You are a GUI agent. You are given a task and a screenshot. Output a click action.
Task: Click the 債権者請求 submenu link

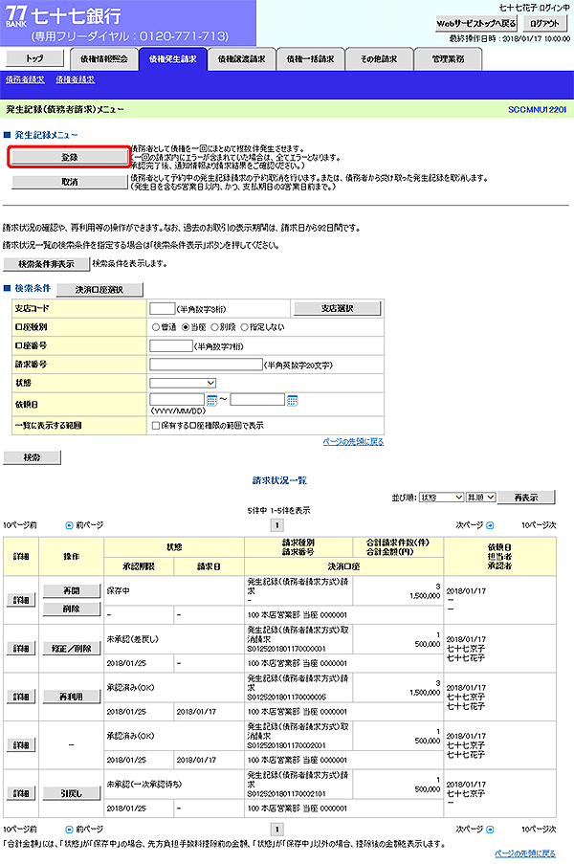click(x=75, y=80)
